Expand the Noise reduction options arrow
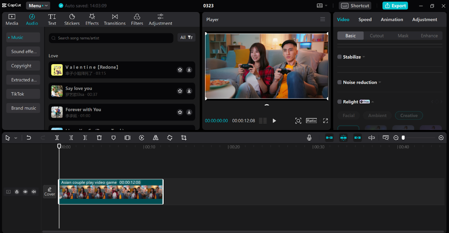This screenshot has height=233, width=449. coord(380,83)
